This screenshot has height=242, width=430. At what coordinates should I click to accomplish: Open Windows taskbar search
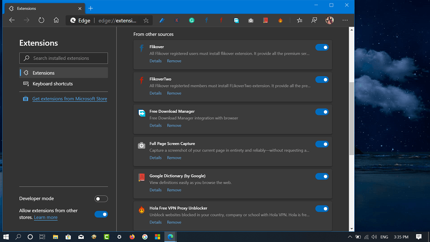(x=18, y=237)
